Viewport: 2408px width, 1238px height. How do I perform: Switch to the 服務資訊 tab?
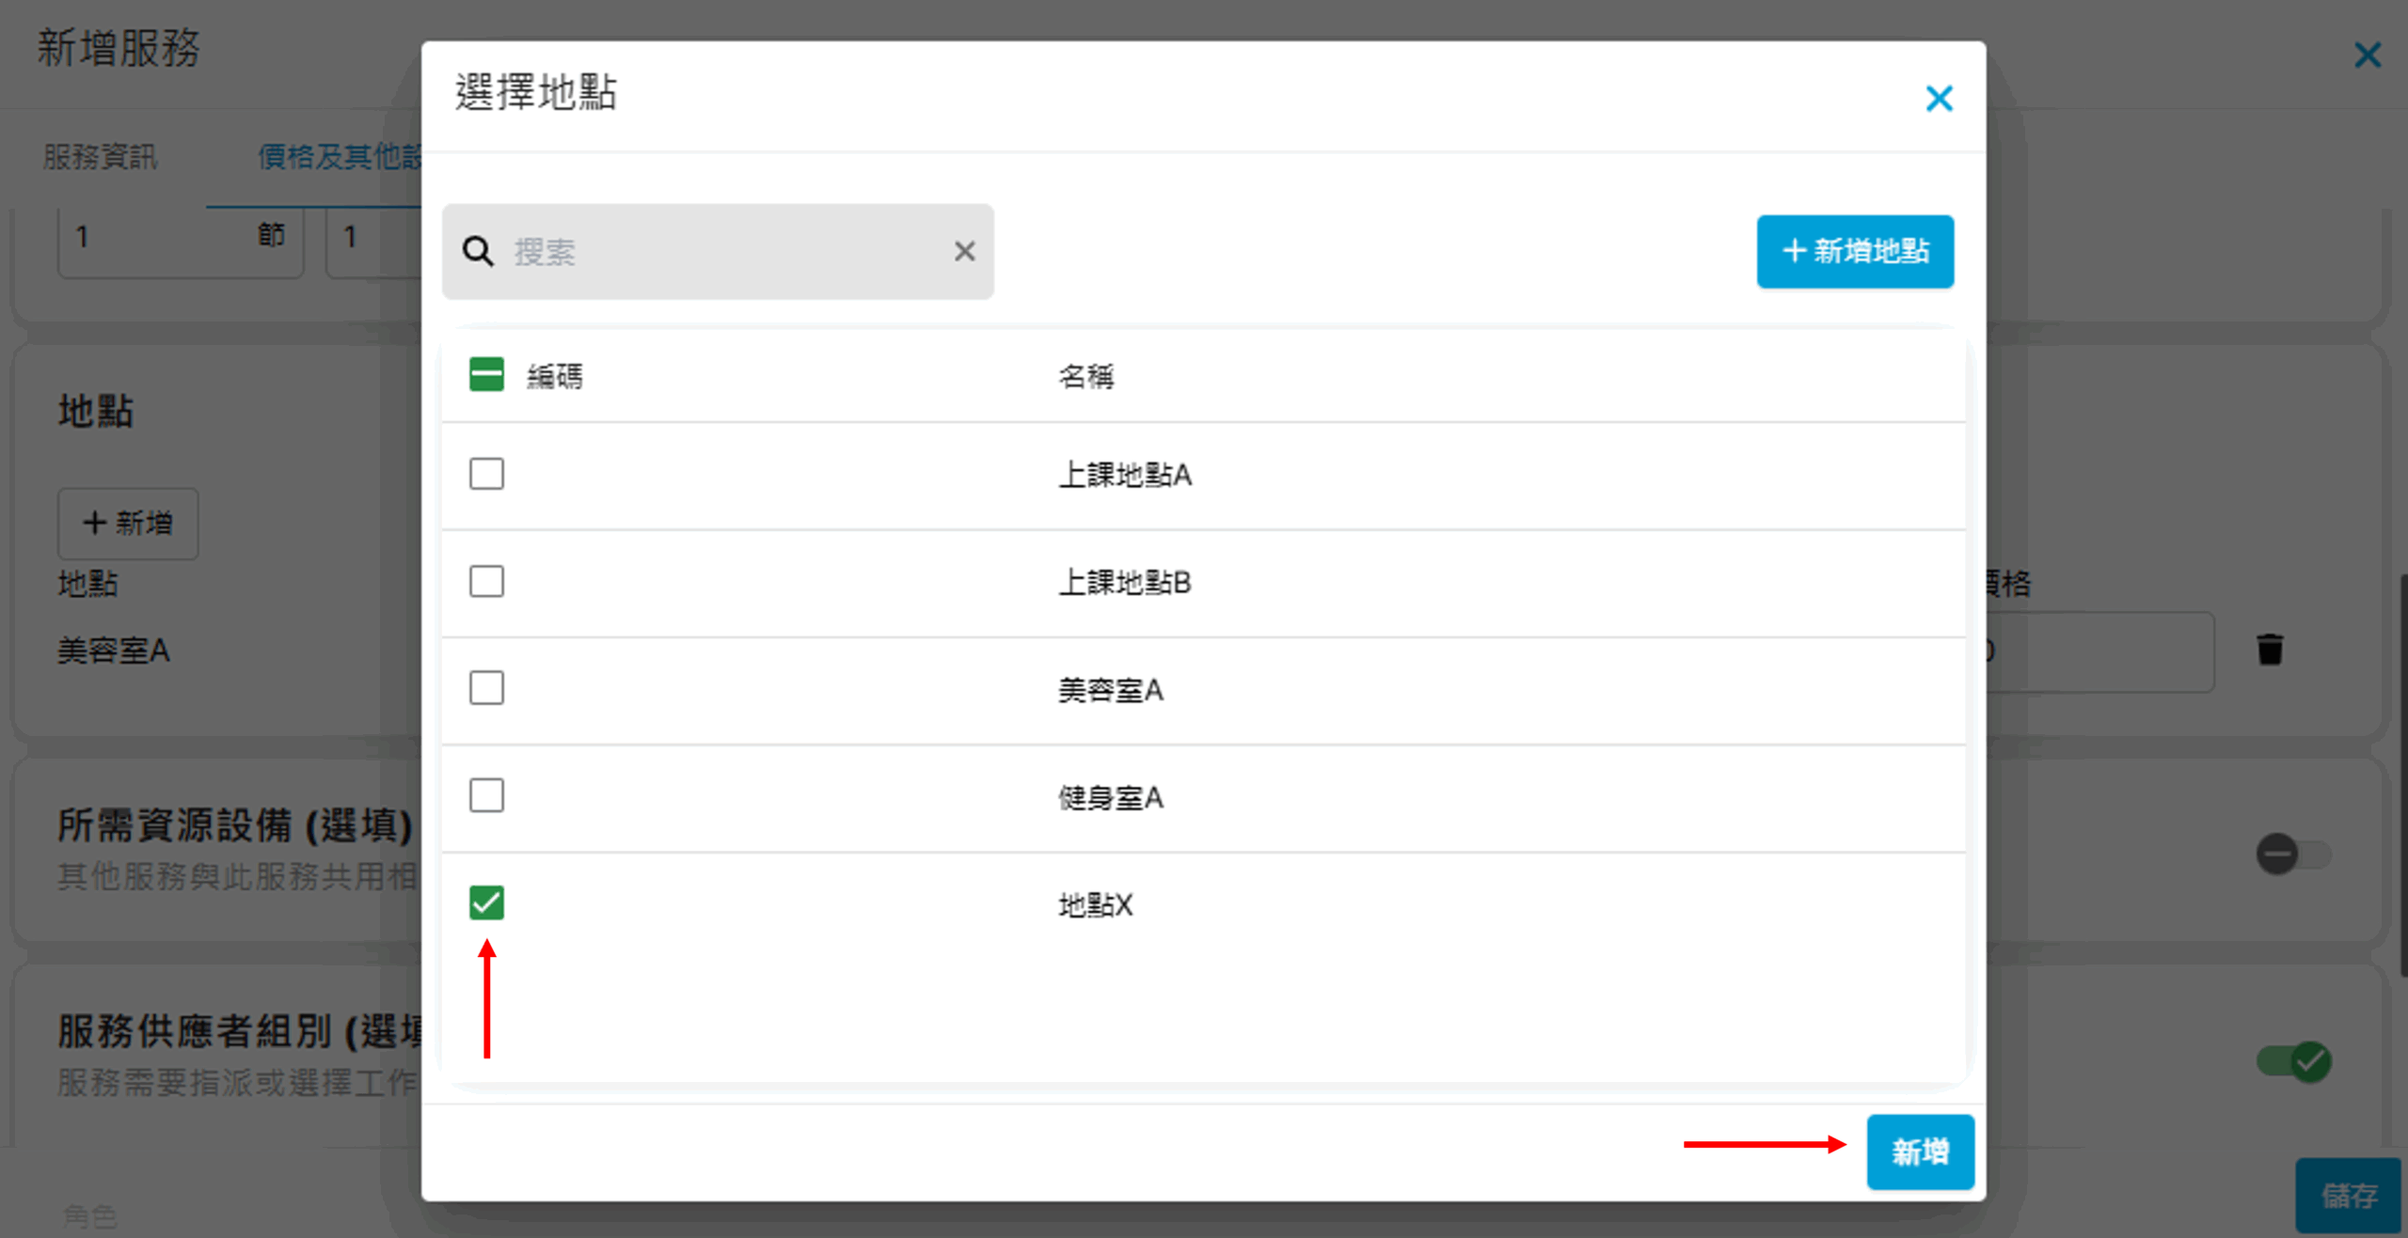click(101, 157)
